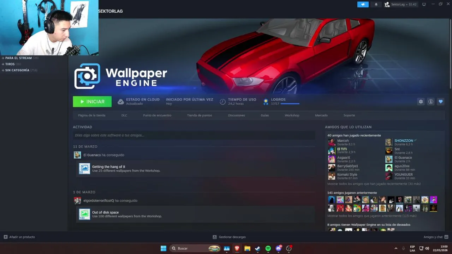Image resolution: width=452 pixels, height=254 pixels.
Task: Open the Mercado tab
Action: point(321,115)
